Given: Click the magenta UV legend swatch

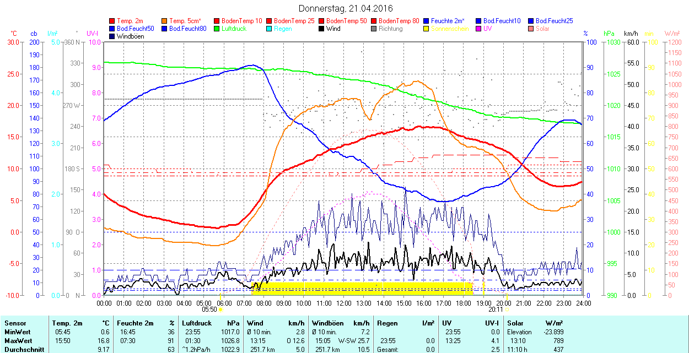Looking at the screenshot, I should pyautogui.click(x=478, y=29).
